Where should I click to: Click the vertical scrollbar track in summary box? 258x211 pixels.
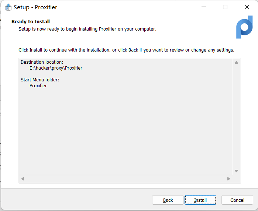click(237, 116)
